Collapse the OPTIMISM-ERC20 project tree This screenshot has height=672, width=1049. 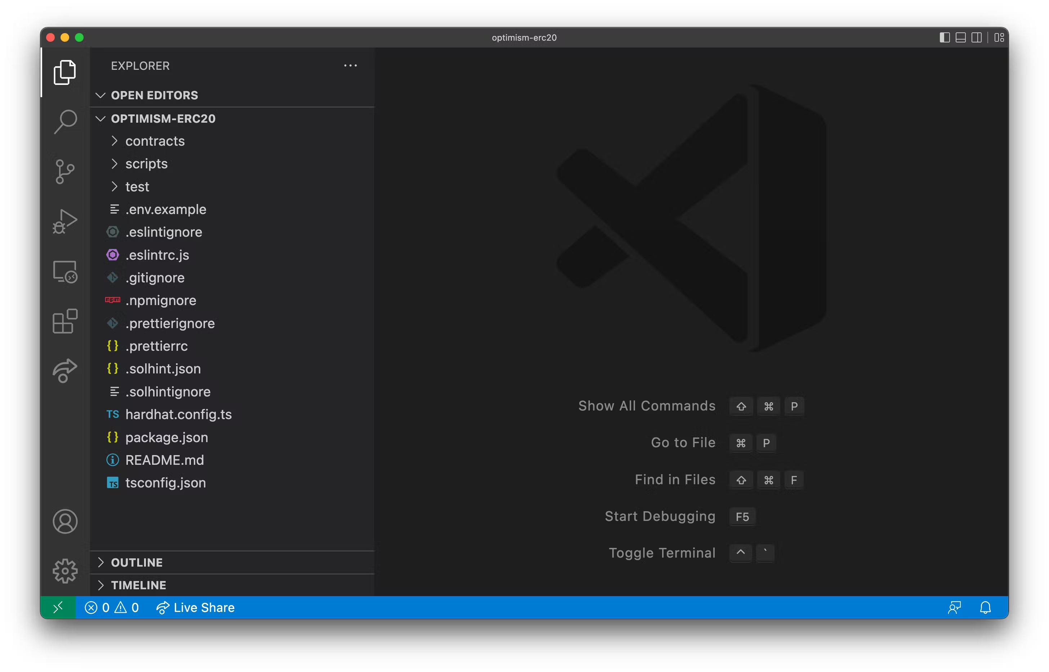point(162,119)
